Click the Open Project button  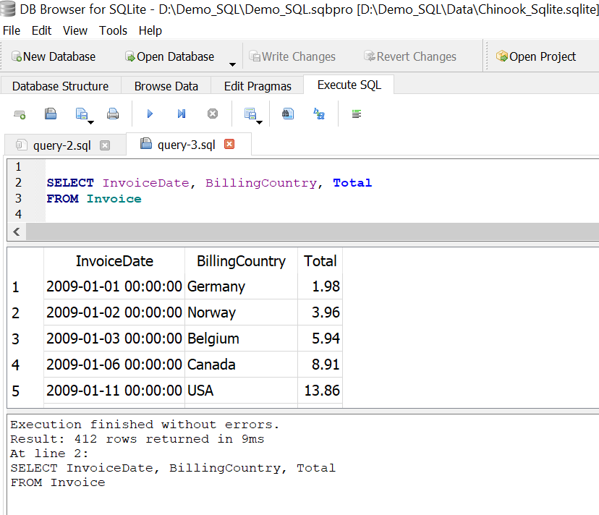coord(536,56)
